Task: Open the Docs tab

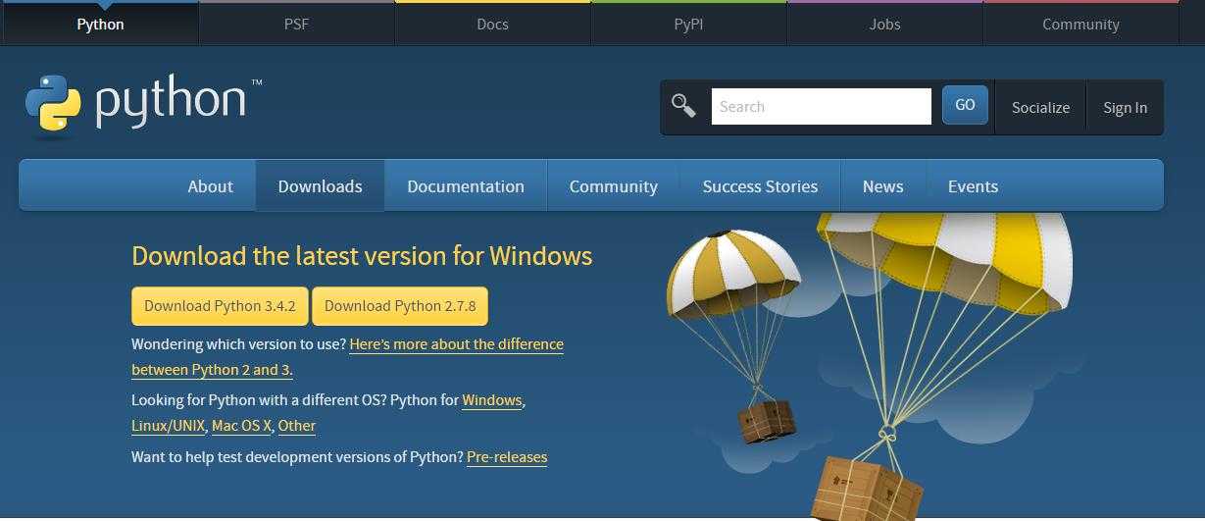Action: click(x=492, y=24)
